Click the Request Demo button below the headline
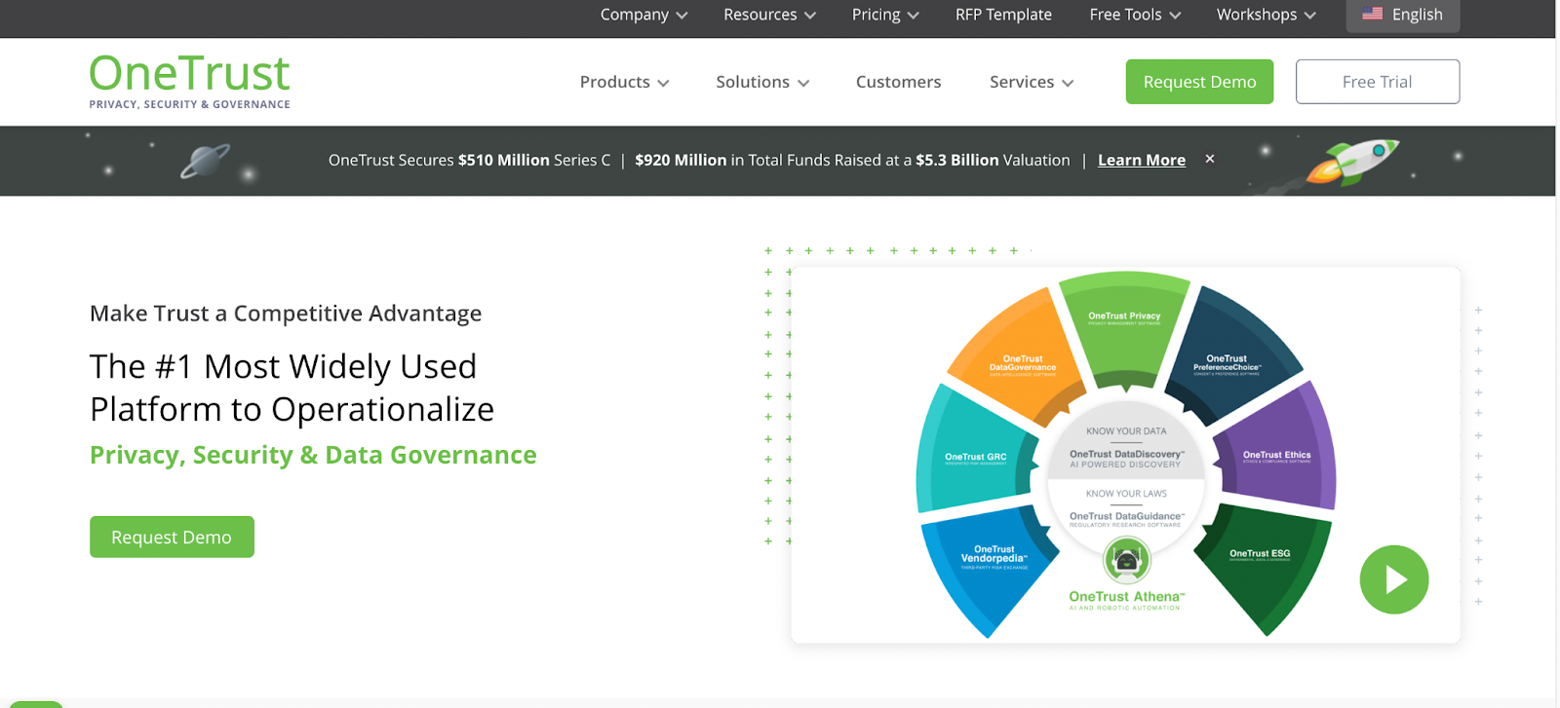The height and width of the screenshot is (708, 1560). point(172,537)
